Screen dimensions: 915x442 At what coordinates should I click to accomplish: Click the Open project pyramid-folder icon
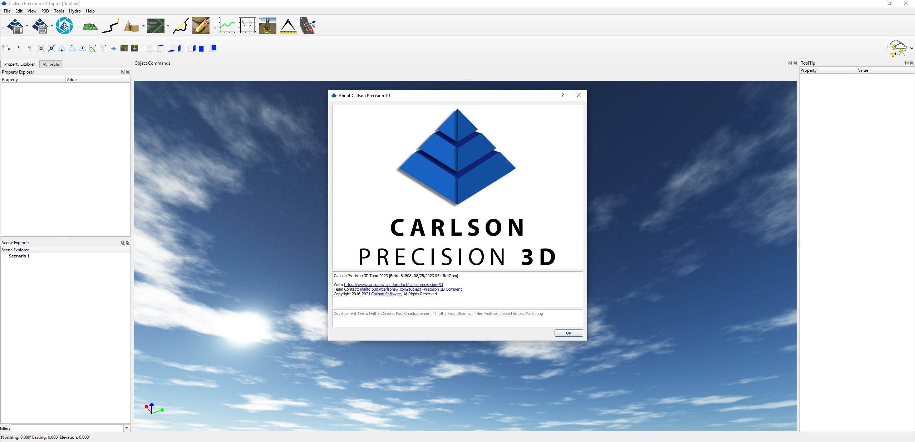tap(15, 26)
